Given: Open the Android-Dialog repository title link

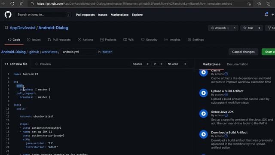Looking at the screenshot, I should tap(53, 28).
